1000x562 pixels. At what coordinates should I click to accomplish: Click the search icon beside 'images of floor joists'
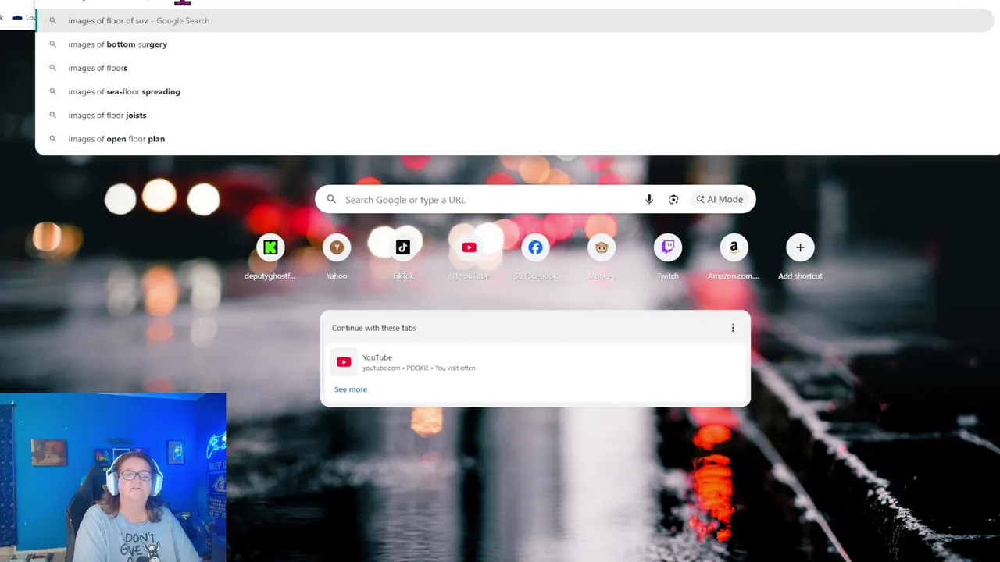point(53,115)
